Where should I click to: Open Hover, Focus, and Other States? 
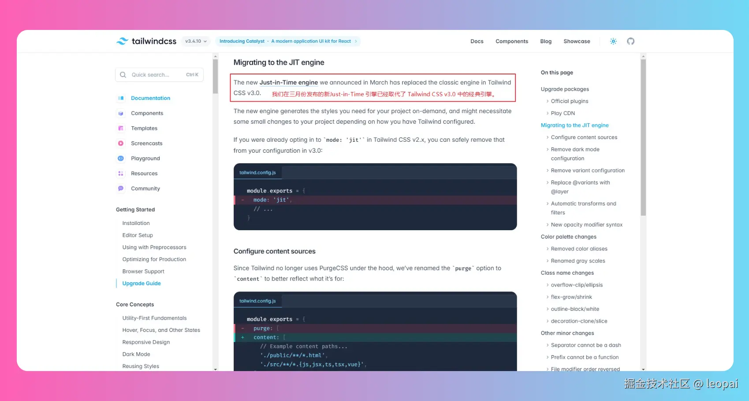(x=161, y=330)
